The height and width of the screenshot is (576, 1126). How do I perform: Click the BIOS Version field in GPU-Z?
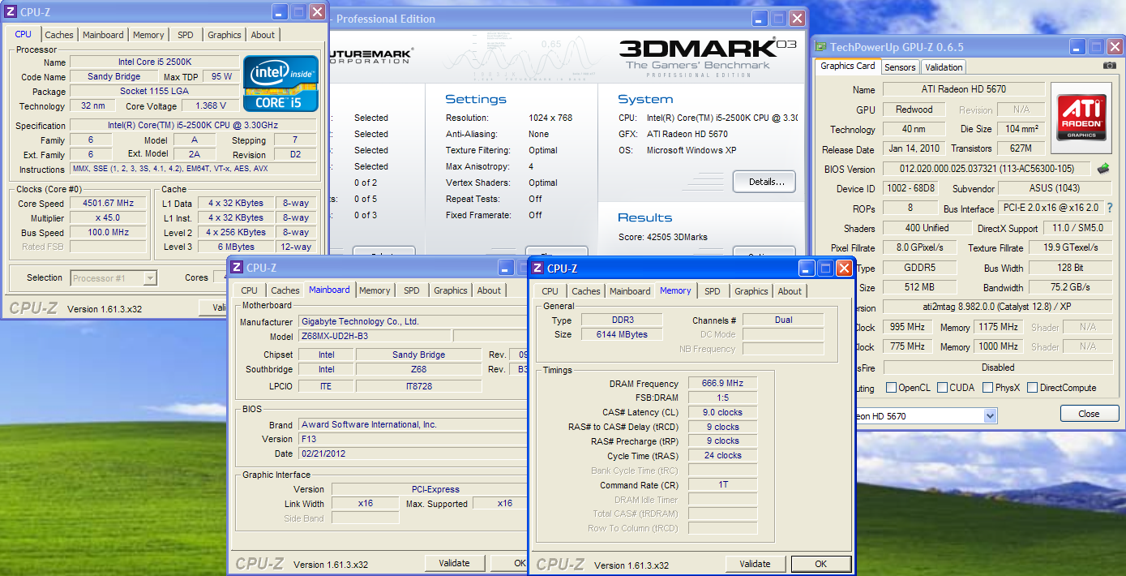coord(987,169)
